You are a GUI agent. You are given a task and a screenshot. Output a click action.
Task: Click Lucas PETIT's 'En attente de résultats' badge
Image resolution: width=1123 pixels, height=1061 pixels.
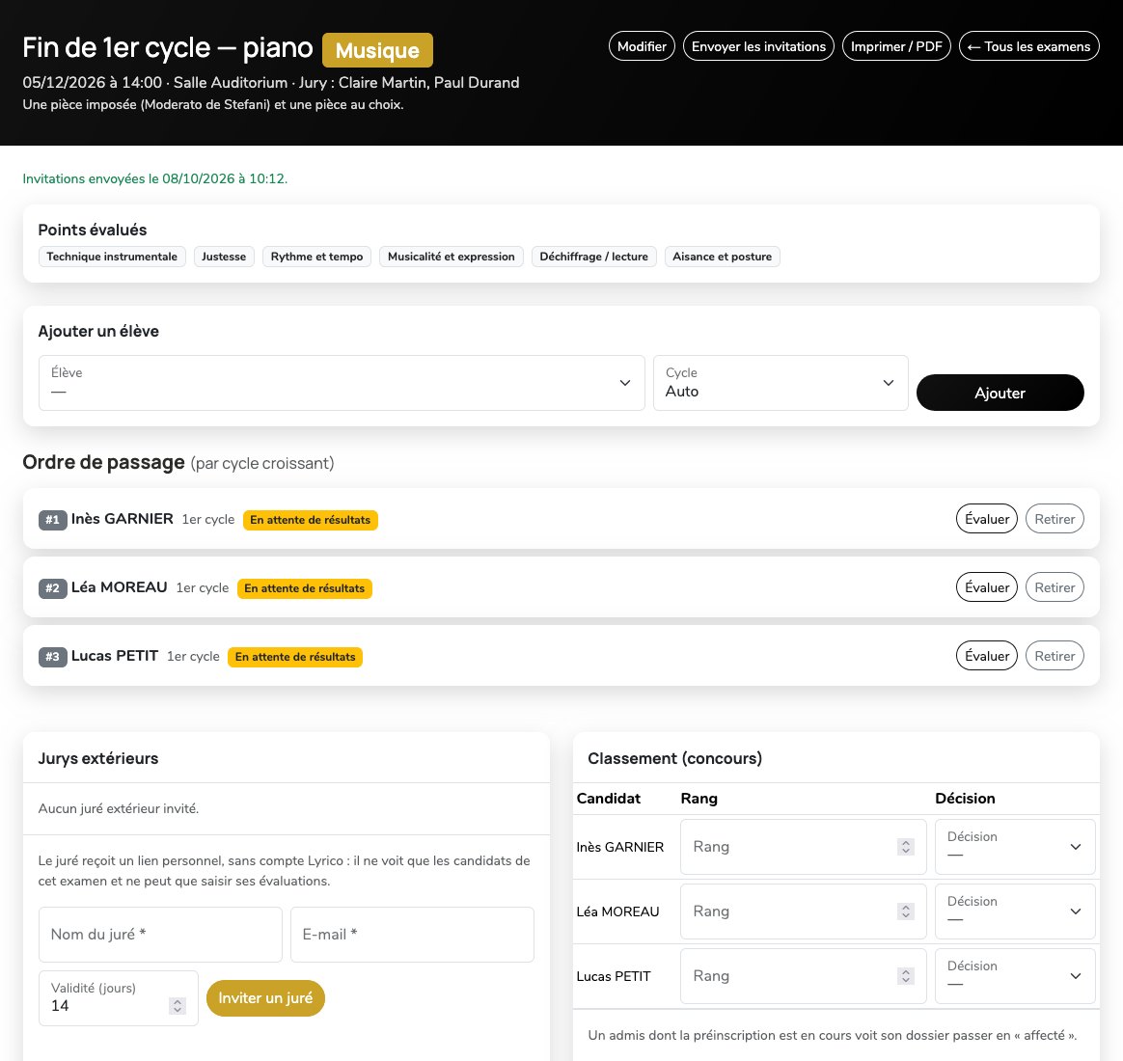pyautogui.click(x=295, y=657)
